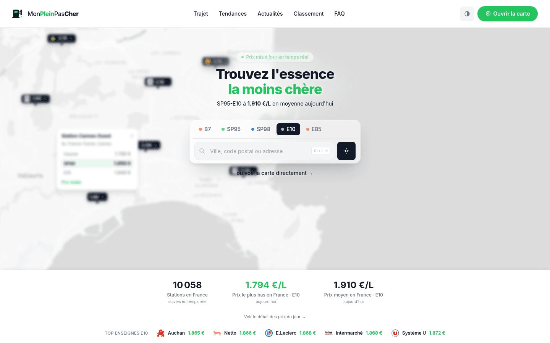Click the Intermarché brand logo
Viewport: 550px width, 343px height.
click(329, 333)
